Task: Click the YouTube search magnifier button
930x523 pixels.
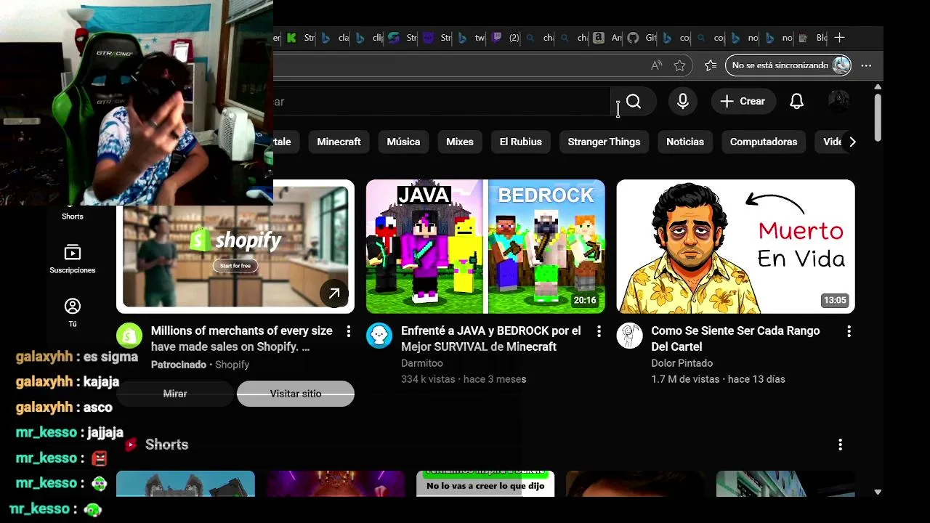Action: 634,102
